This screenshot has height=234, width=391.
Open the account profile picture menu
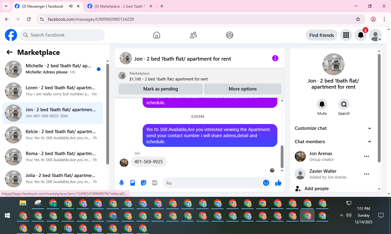pyautogui.click(x=375, y=35)
